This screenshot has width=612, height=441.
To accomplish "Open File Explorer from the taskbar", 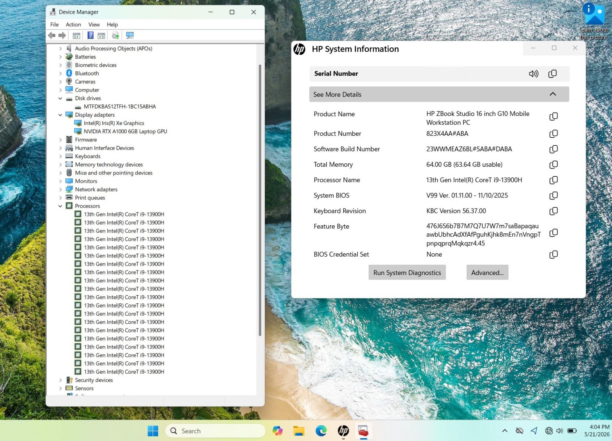I will click(299, 431).
